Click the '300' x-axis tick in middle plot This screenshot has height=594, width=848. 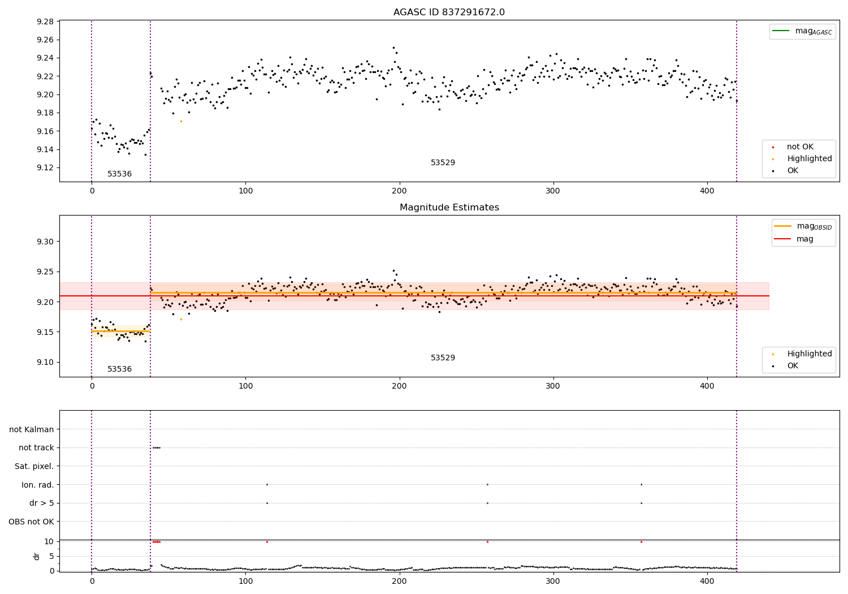[x=553, y=386]
